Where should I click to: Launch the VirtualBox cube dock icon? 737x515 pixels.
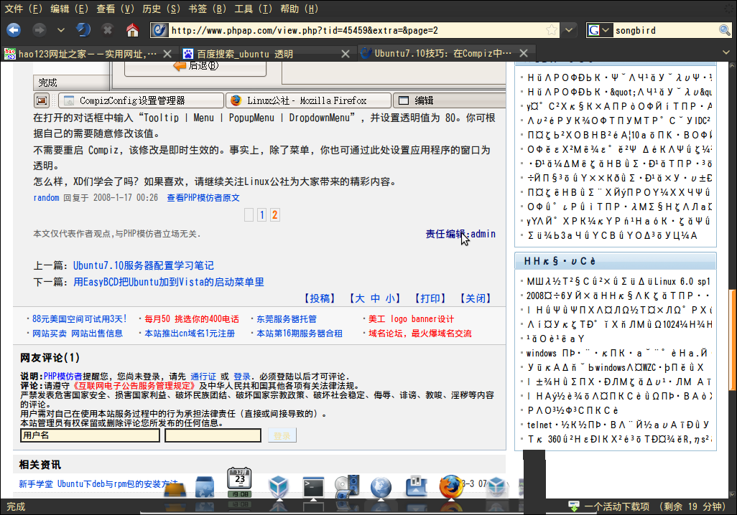click(279, 486)
